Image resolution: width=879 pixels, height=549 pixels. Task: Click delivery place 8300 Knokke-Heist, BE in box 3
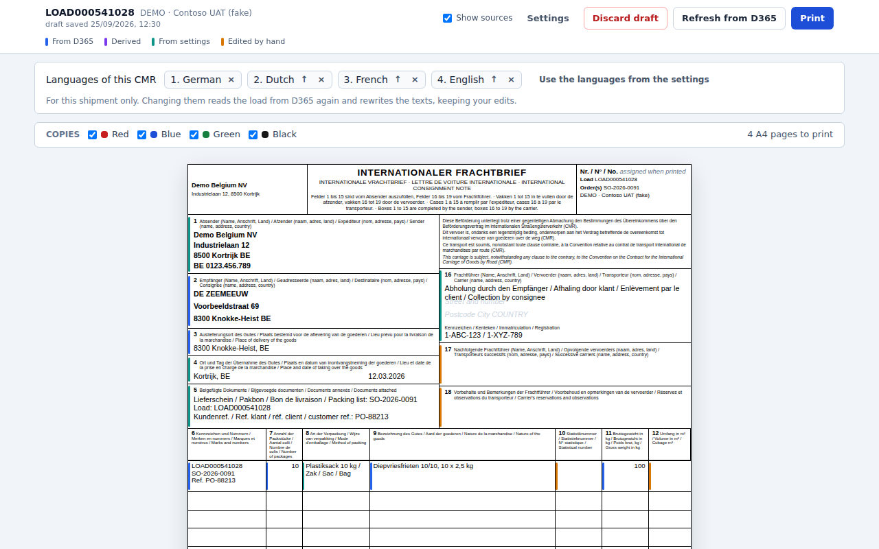231,348
